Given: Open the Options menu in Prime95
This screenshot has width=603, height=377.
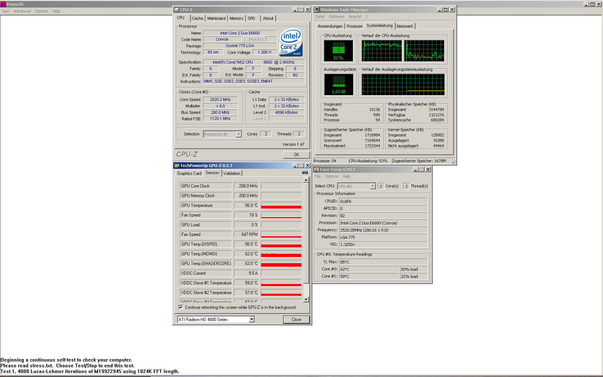Looking at the screenshot, I should click(x=42, y=11).
